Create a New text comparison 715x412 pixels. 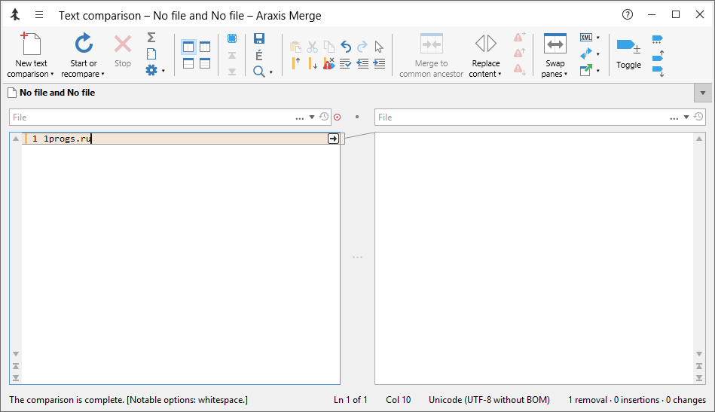coord(31,55)
